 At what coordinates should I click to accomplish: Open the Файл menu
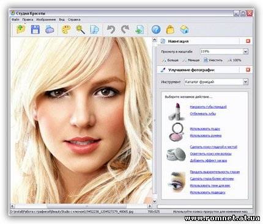pos(15,20)
